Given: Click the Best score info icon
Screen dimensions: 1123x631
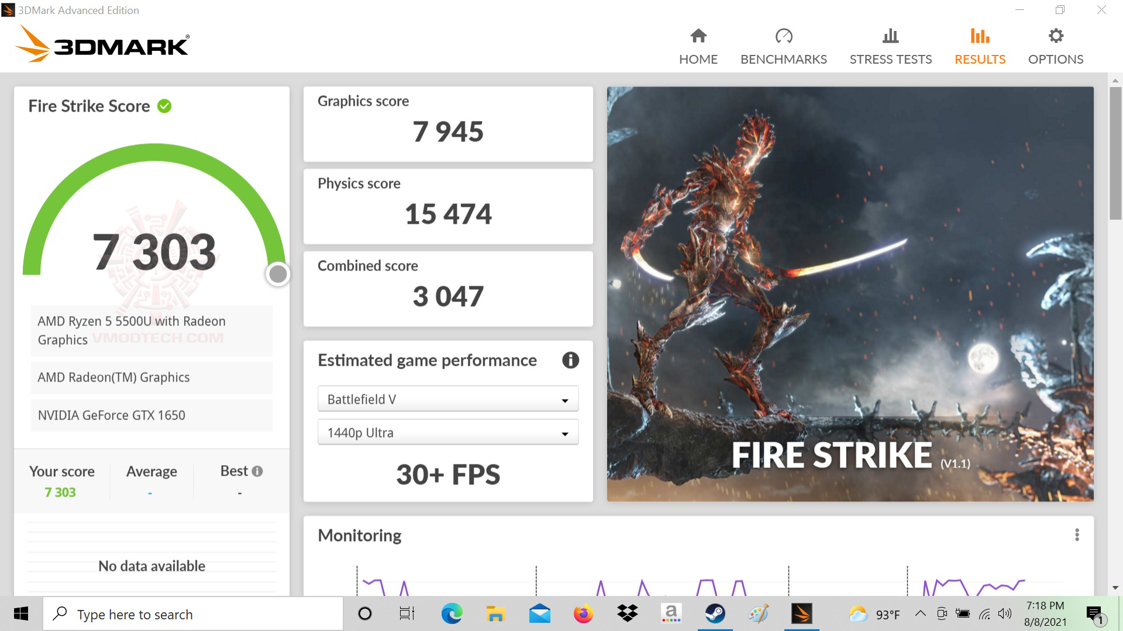Looking at the screenshot, I should click(x=257, y=471).
